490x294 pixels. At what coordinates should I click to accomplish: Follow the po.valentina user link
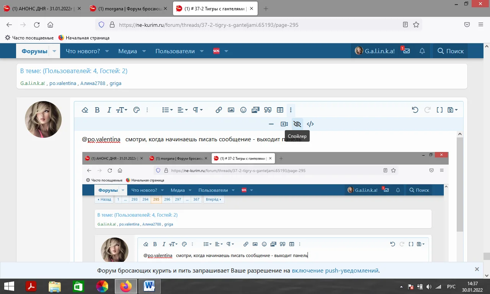coord(63,83)
